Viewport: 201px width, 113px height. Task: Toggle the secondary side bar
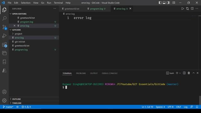click(168, 3)
